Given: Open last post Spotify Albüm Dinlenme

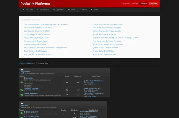Looking at the screenshot, I should pos(93,81).
